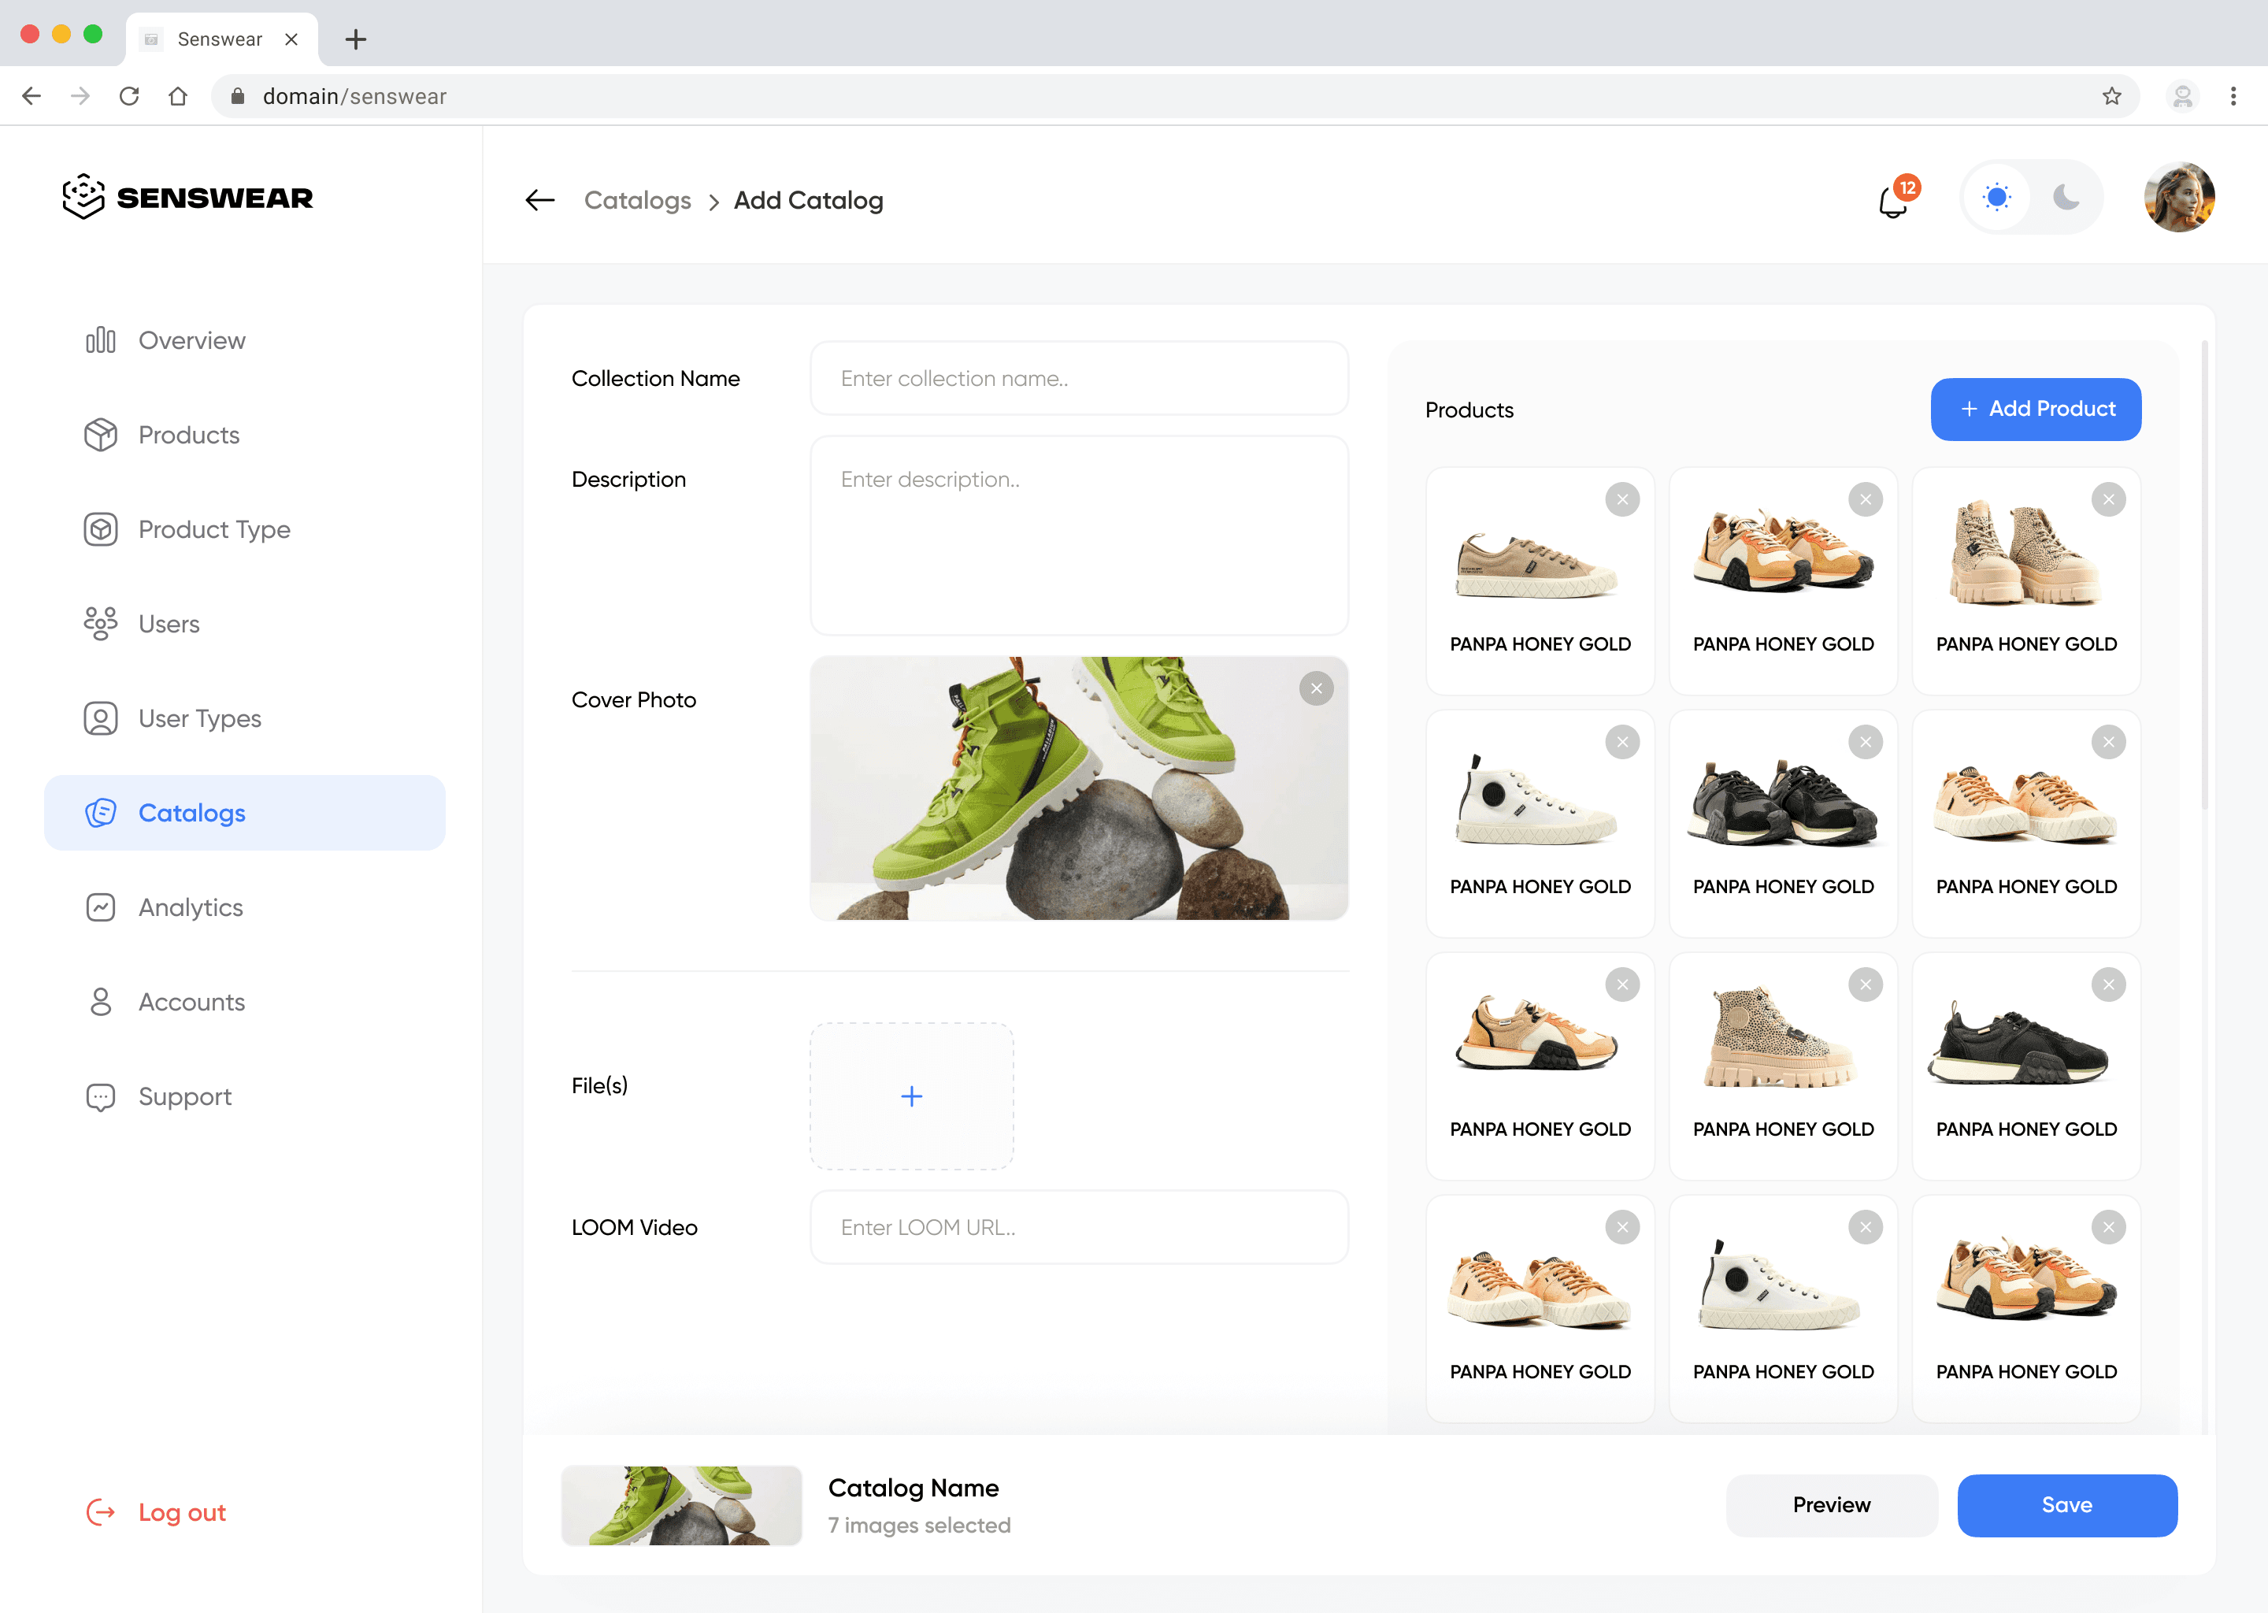Screen dimensions: 2268x1613
Task: Remove the single black sneaker, third row
Action: (x=2109, y=984)
